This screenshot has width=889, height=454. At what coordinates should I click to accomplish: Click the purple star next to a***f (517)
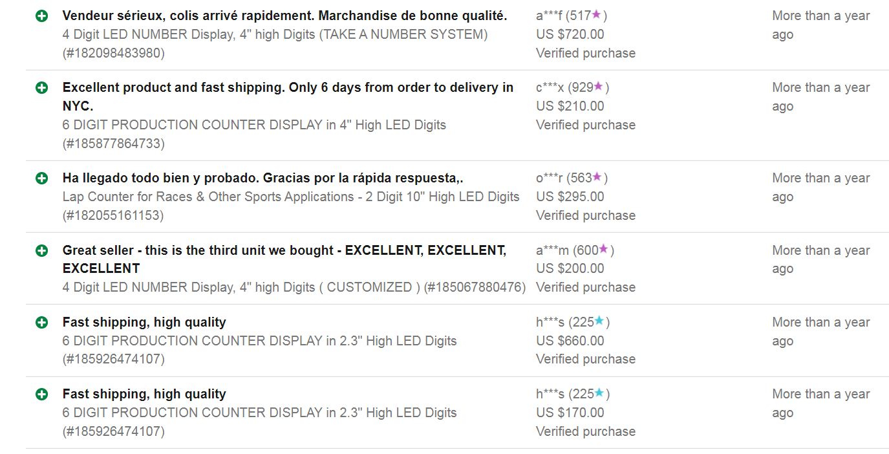point(597,14)
